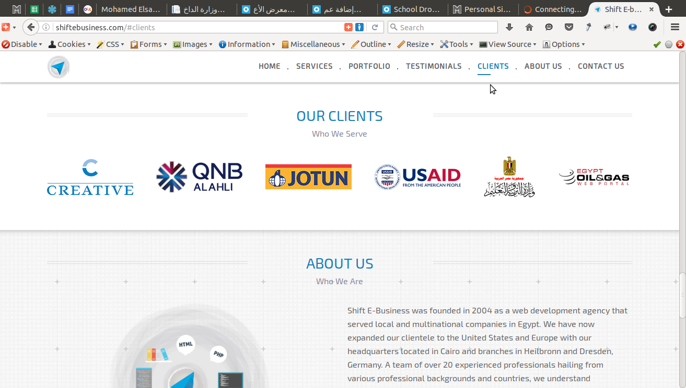Go to the browser Home page
686x388 pixels.
pyautogui.click(x=529, y=27)
